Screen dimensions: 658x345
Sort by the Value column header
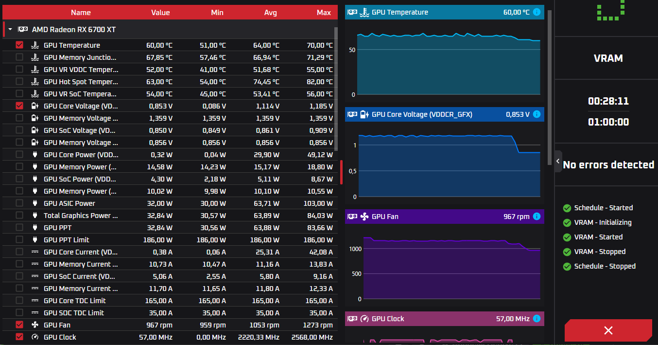point(160,13)
